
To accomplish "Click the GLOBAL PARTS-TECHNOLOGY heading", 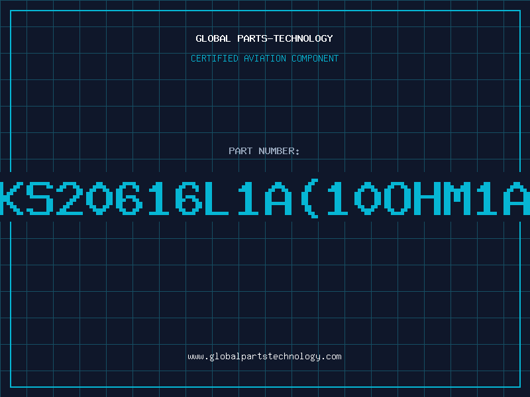I will point(264,38).
